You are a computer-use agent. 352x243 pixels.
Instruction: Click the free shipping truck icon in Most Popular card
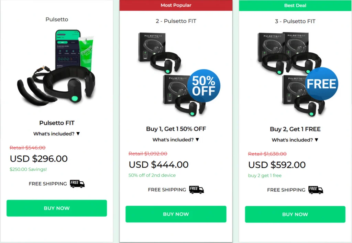[x=196, y=190]
